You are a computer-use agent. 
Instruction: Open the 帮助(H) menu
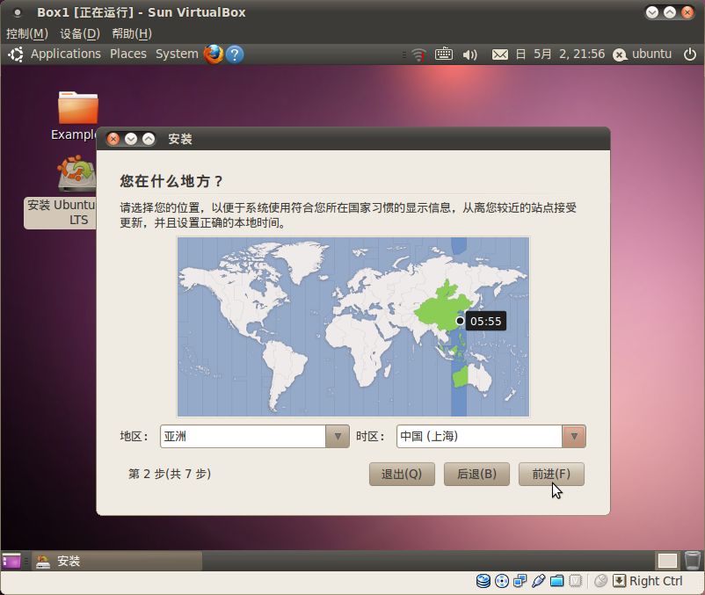click(x=132, y=33)
